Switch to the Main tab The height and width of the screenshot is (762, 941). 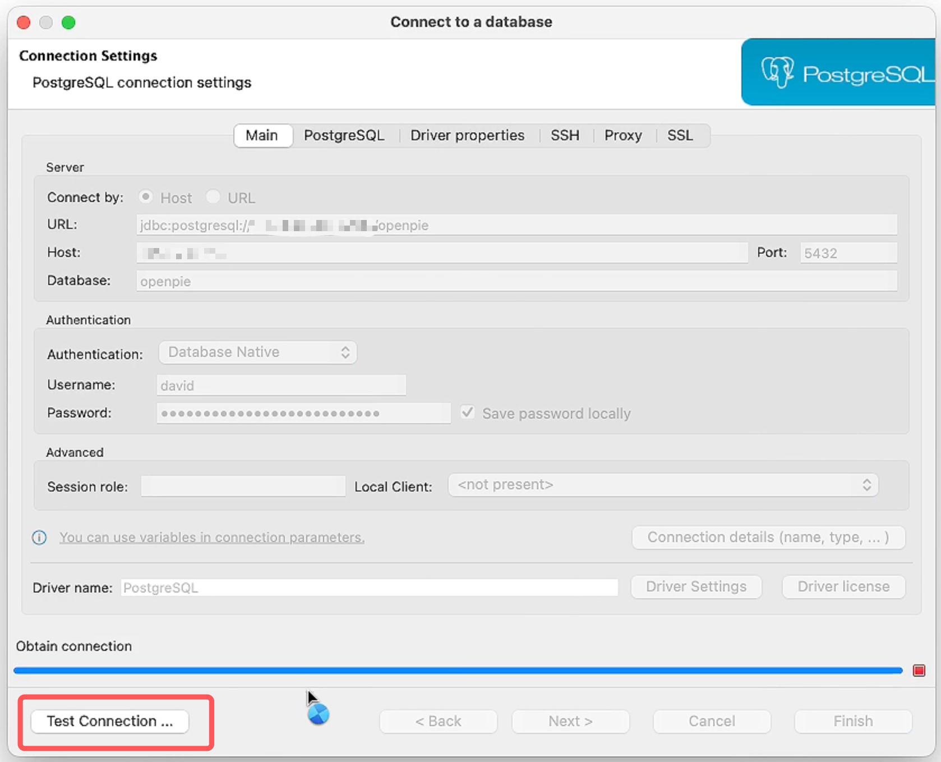[x=262, y=136]
